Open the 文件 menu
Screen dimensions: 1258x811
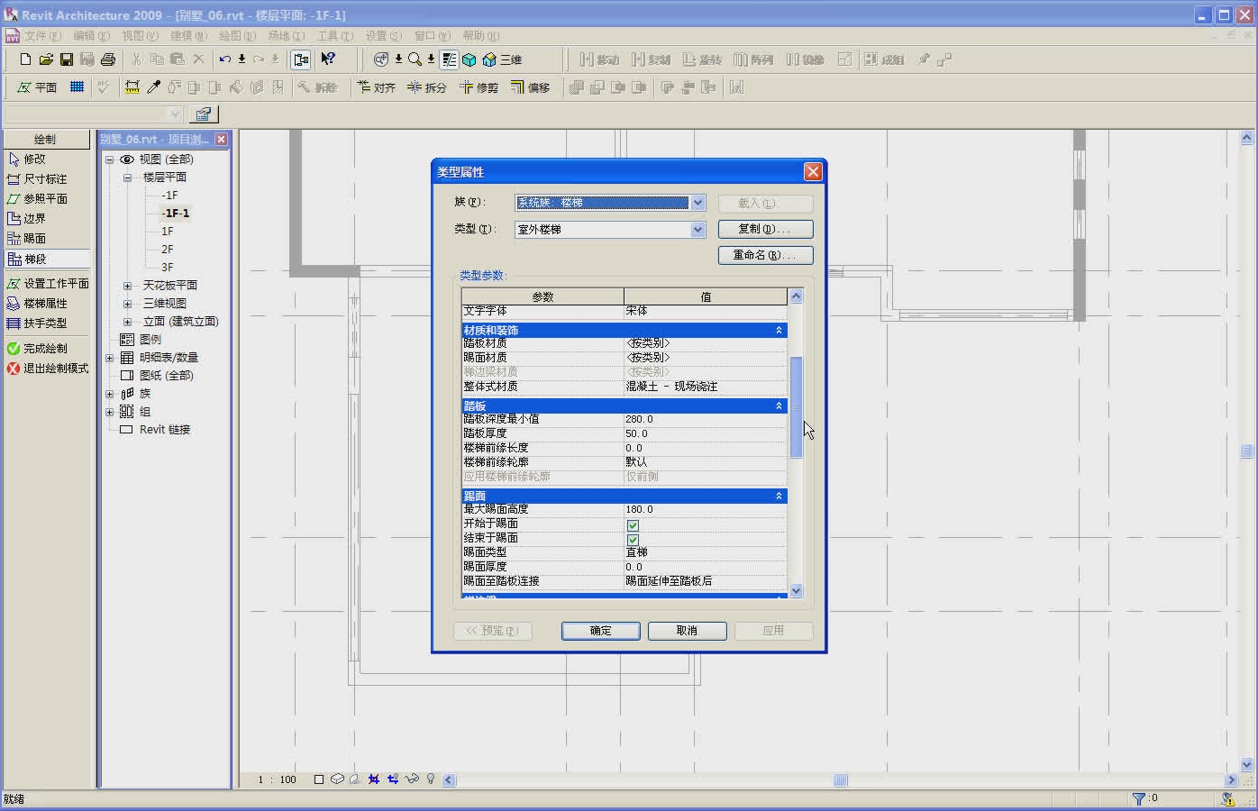(x=42, y=36)
